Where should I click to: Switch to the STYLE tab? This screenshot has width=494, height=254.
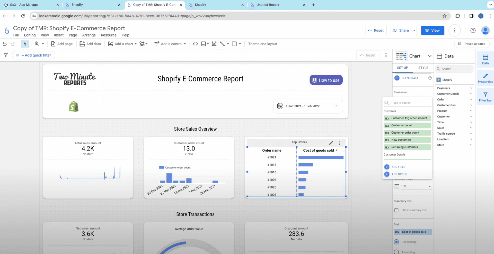pyautogui.click(x=423, y=68)
